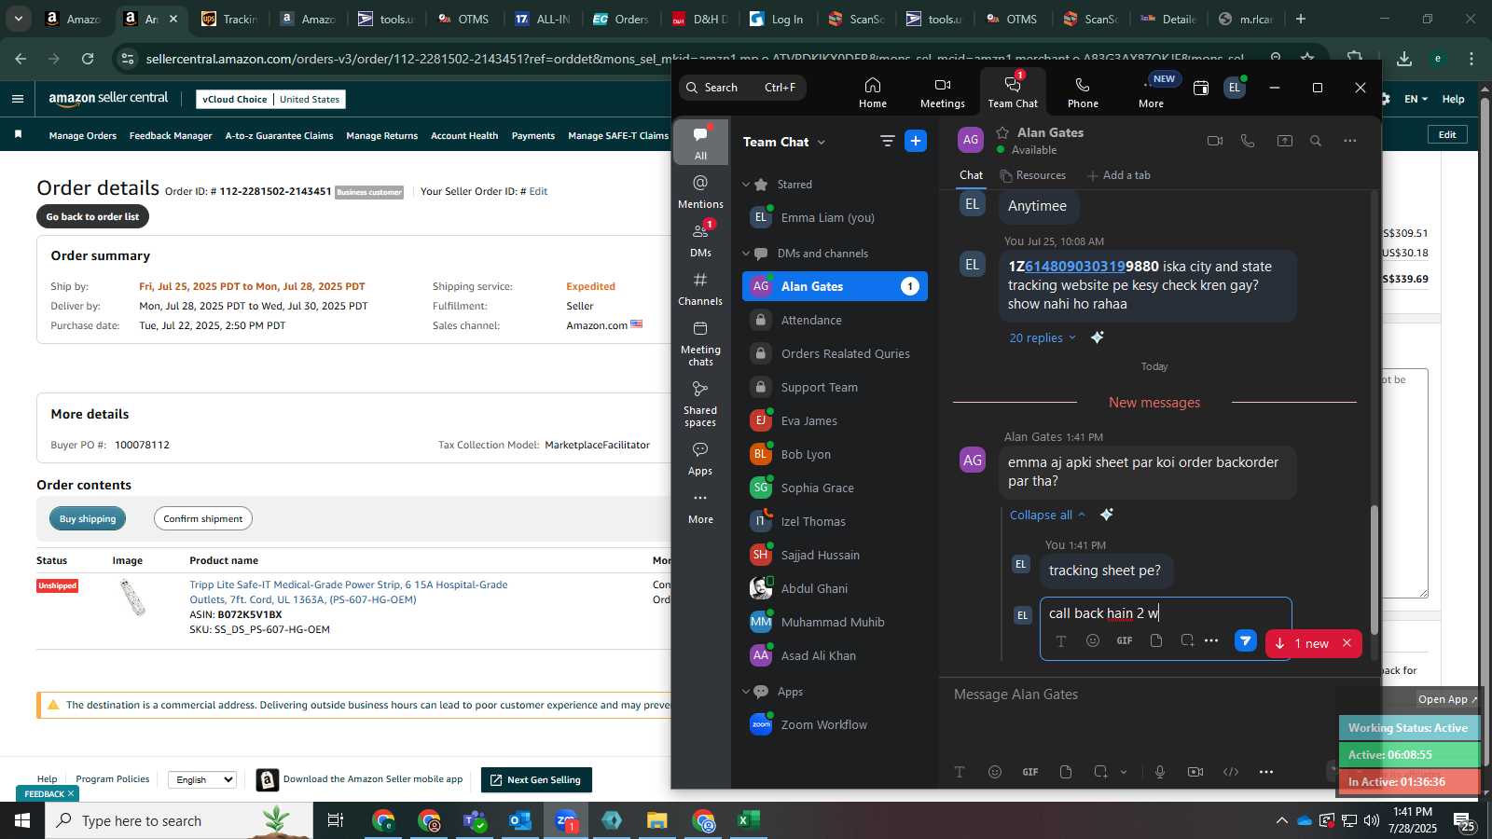This screenshot has width=1492, height=839.
Task: Click product thumbnail image
Action: point(132,598)
